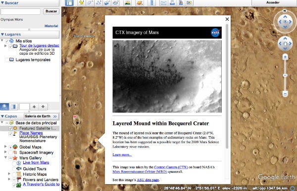Click the orange placemark beside the balloon
Viewport: 297px width, 191px height.
click(97, 140)
